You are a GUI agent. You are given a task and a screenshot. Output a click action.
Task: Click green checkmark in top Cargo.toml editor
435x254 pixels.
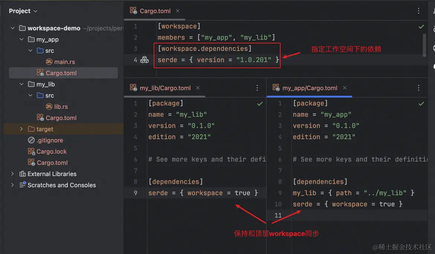coord(421,27)
